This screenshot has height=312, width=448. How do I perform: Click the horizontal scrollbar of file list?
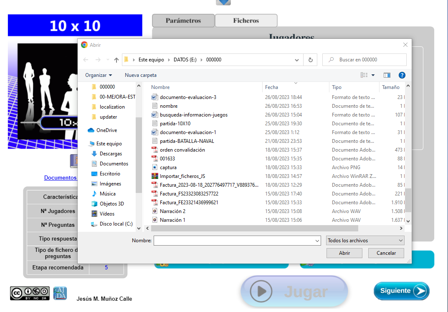coord(251,228)
